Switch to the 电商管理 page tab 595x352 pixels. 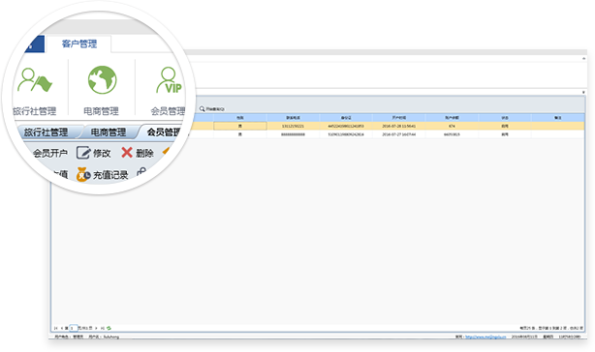click(109, 132)
